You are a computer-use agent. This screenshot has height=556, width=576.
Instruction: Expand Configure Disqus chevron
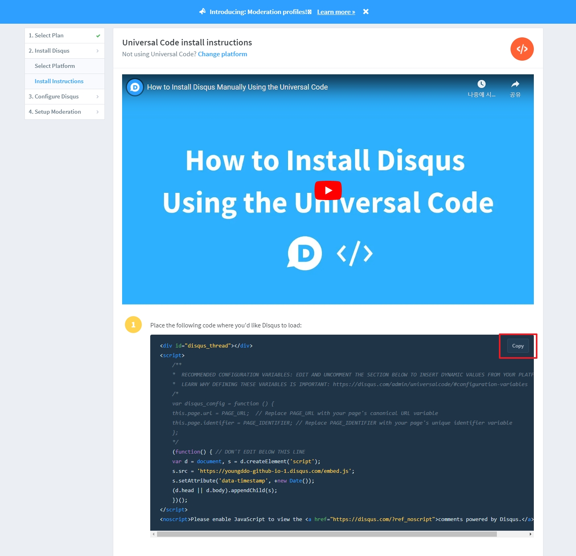tap(98, 96)
